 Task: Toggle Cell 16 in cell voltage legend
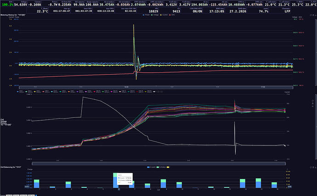click(x=145, y=92)
